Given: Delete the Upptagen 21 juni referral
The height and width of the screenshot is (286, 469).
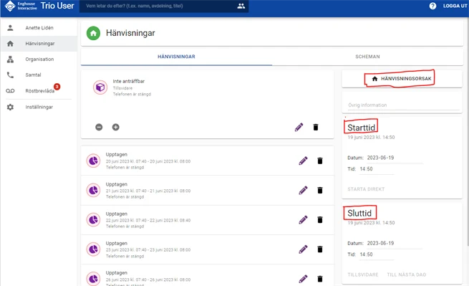Looking at the screenshot, I should click(320, 190).
